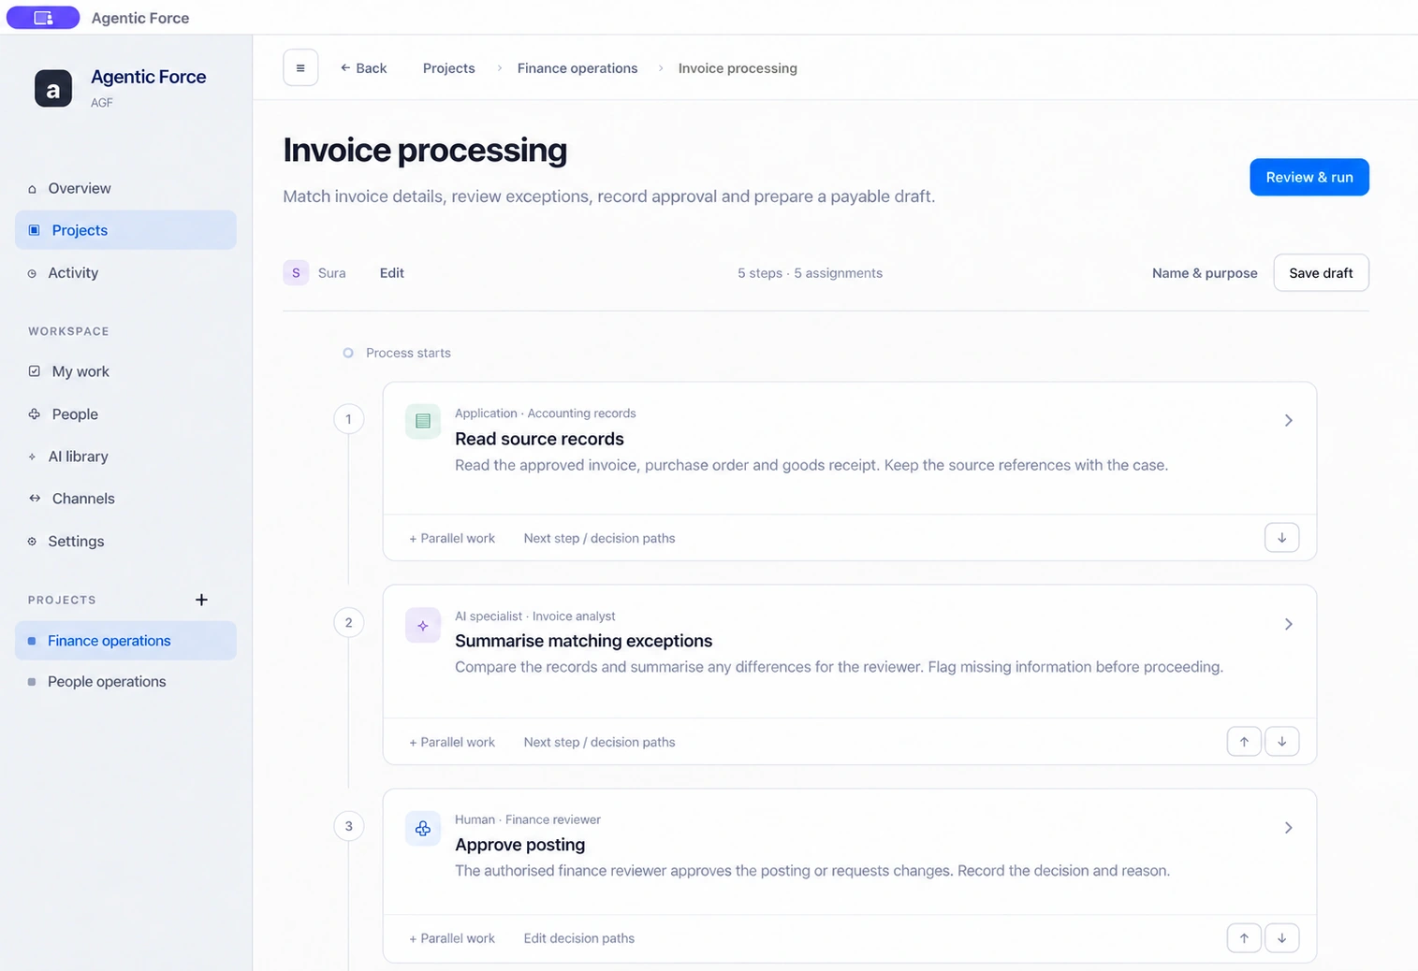Open Channels in the sidebar

click(x=125, y=499)
